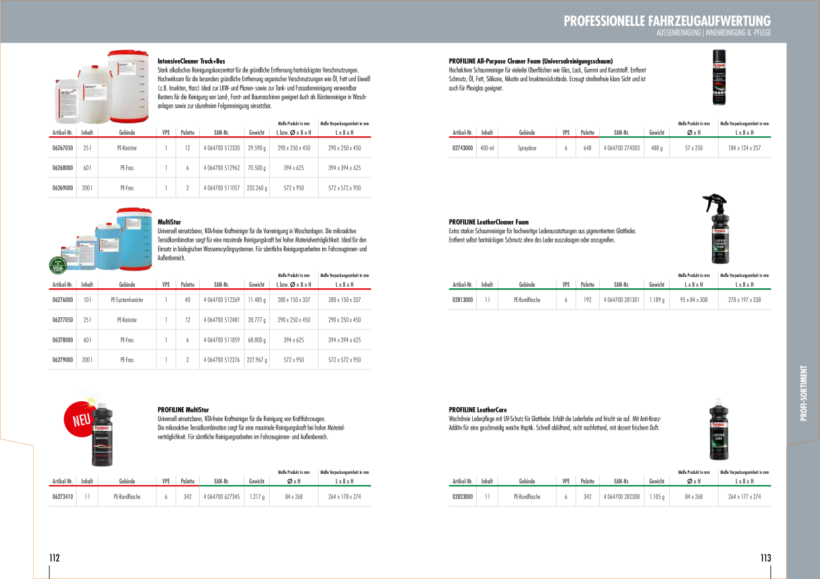The image size is (820, 579).
Task: Click the dimension 264 x 177 x 274
Action: point(745,496)
